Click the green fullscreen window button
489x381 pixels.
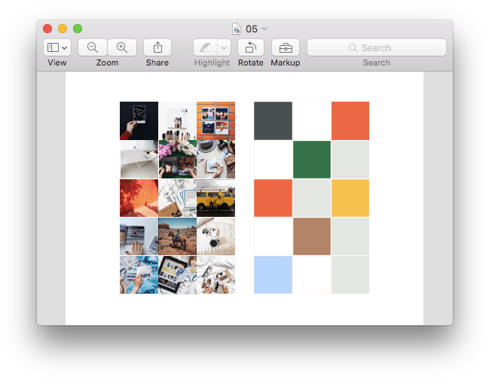coord(78,29)
